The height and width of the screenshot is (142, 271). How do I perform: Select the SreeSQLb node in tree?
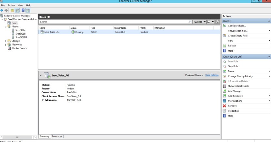(x=20, y=34)
